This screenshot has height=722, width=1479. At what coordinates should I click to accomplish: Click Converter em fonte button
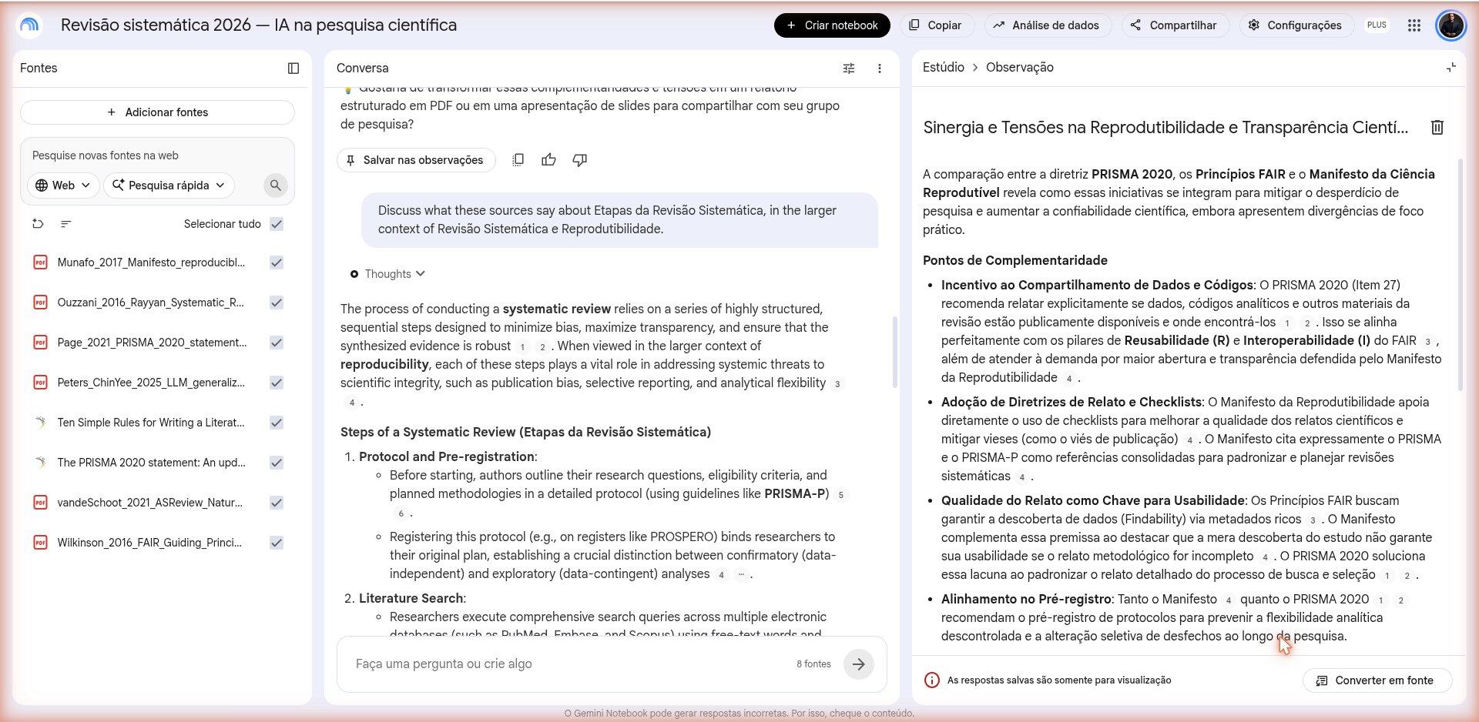point(1377,680)
